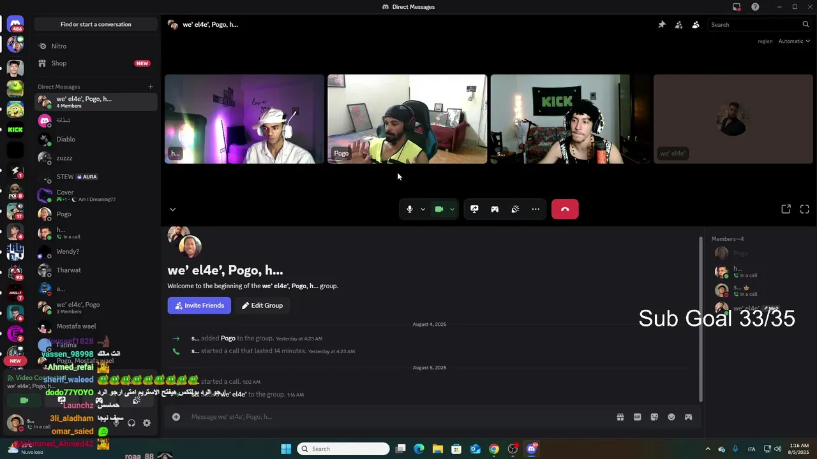817x459 pixels.
Task: Open NEW unread indicator in server rail
Action: [15, 361]
